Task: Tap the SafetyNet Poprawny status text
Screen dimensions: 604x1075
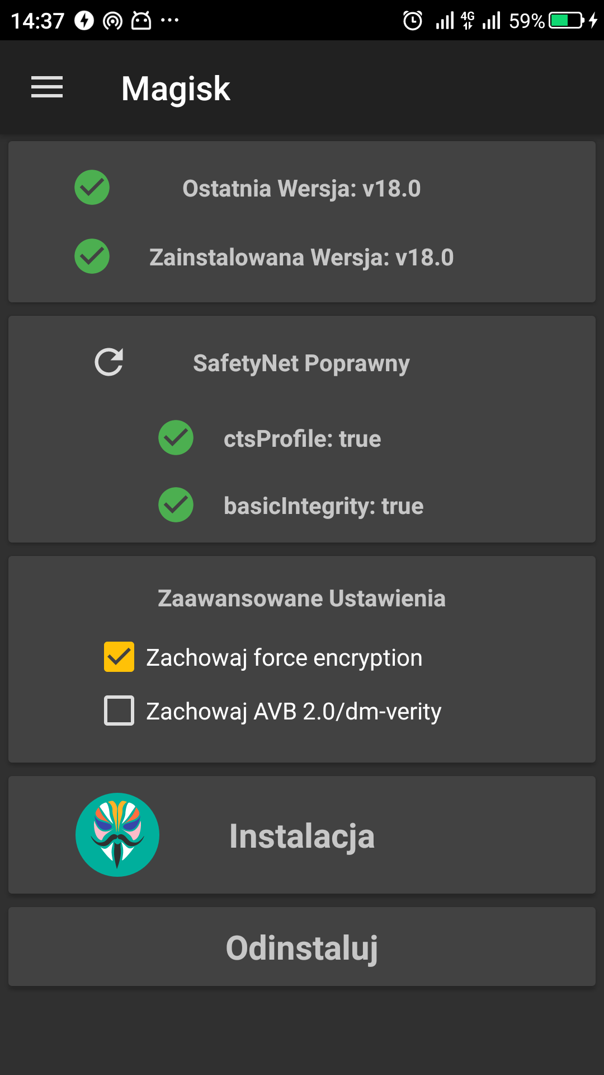Action: pyautogui.click(x=301, y=363)
